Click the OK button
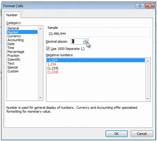The height and width of the screenshot is (141, 157). [116, 134]
